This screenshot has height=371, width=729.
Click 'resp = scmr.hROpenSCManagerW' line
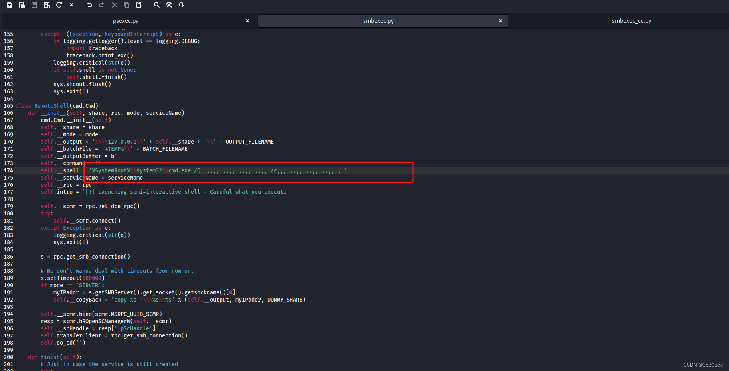tap(106, 321)
